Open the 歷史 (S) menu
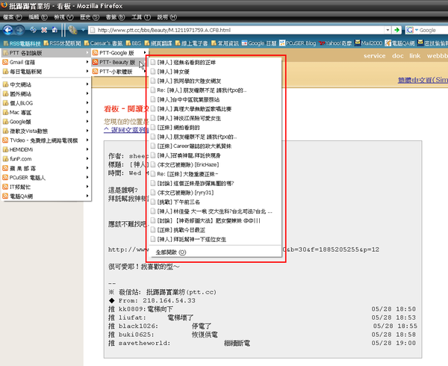 coord(90,17)
